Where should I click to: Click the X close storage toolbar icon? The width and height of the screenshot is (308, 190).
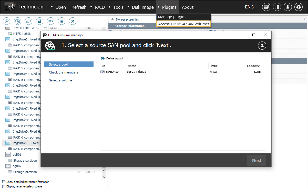[73, 21]
